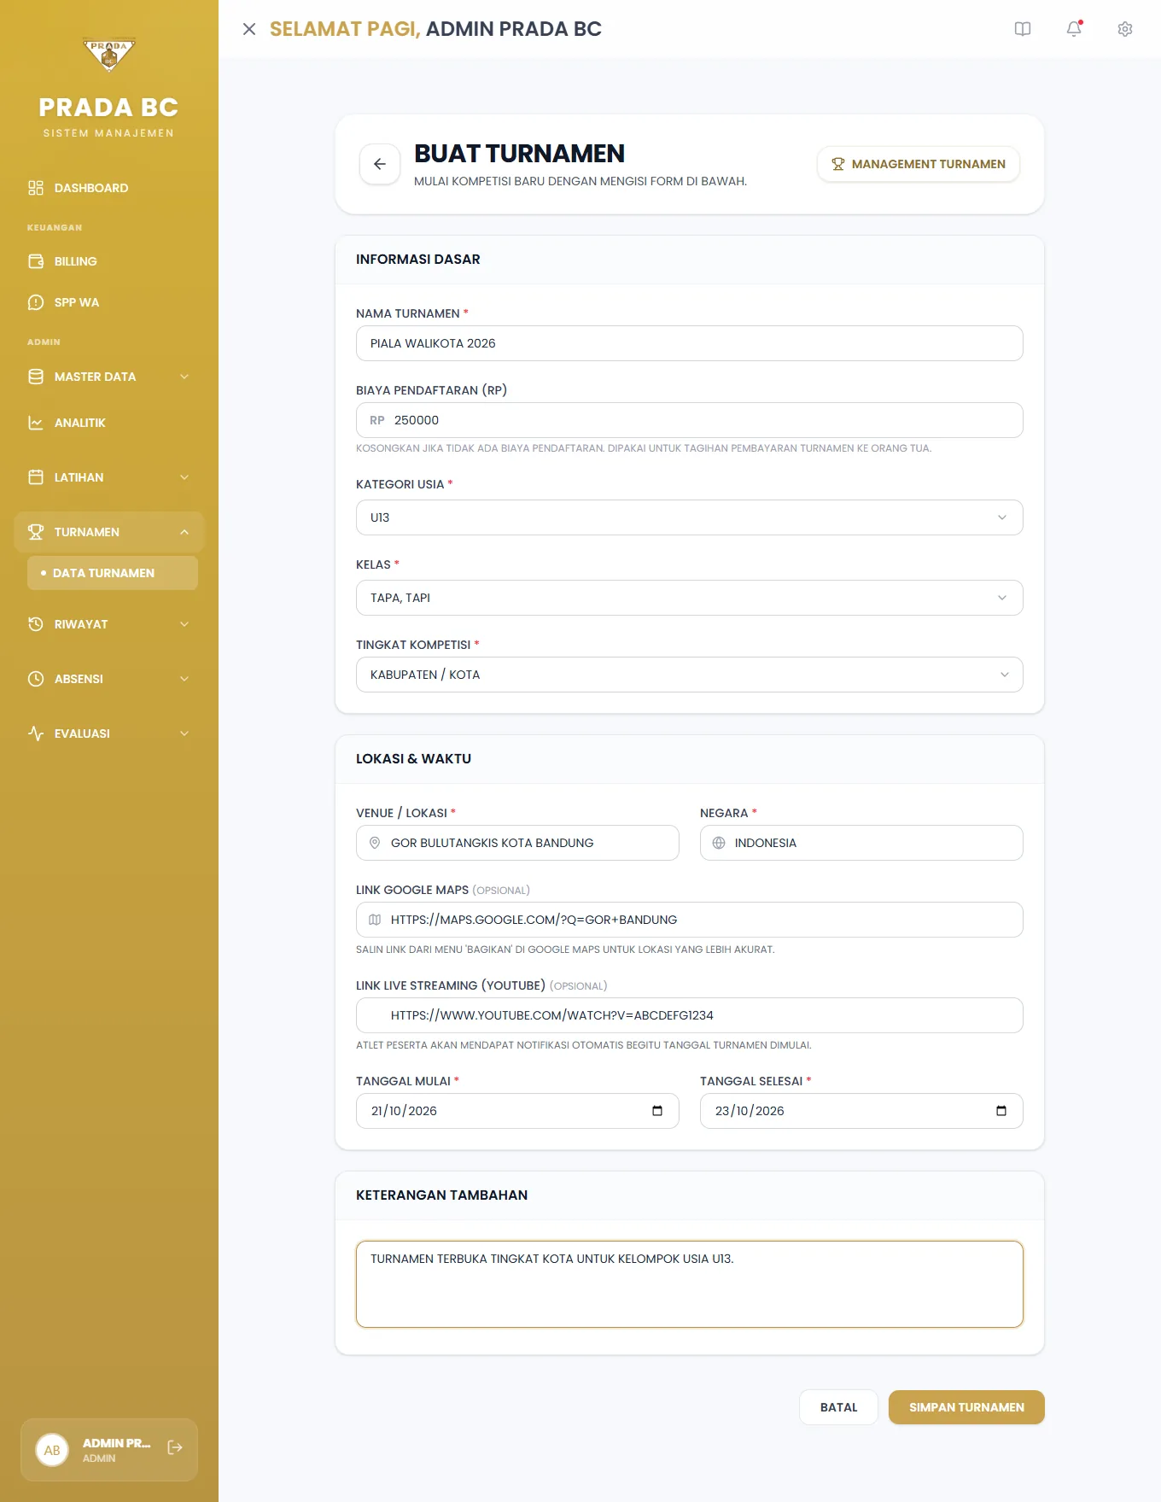The width and height of the screenshot is (1161, 1502).
Task: Focus Venue / Lokasi input field
Action: coord(517,843)
